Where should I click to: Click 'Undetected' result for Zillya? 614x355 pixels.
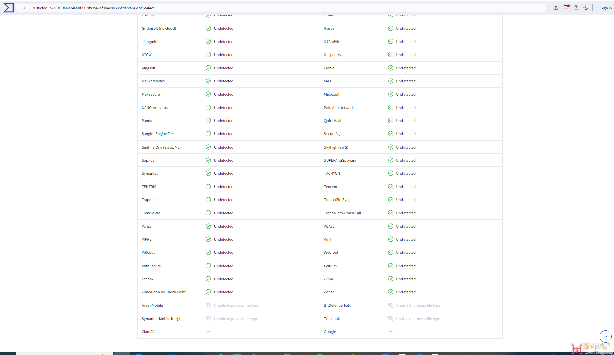(406, 279)
